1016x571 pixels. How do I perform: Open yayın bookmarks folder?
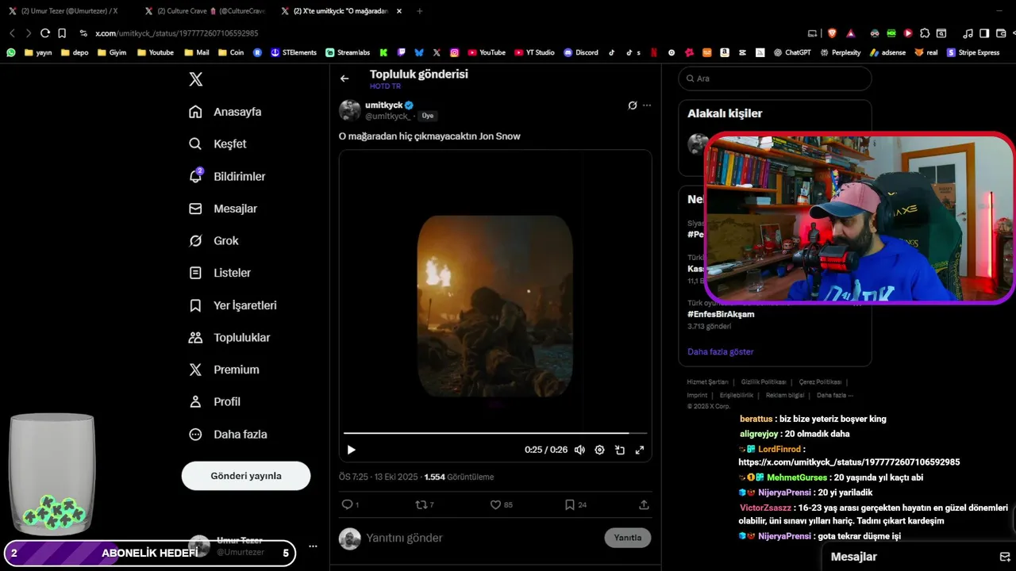click(38, 52)
